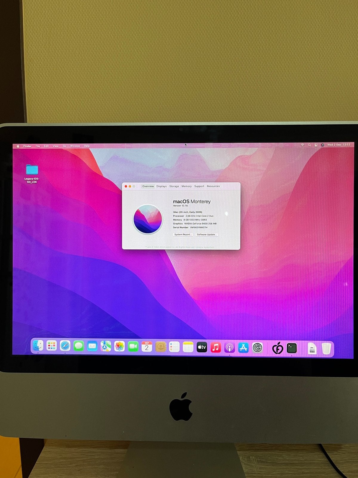Open the View menu

(55, 146)
